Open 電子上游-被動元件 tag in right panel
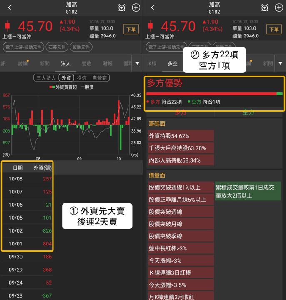 [x=166, y=47]
